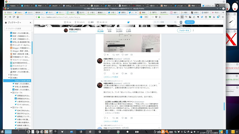Open KDE application launcher in taskbar
The image size is (239, 134).
pos(2,132)
